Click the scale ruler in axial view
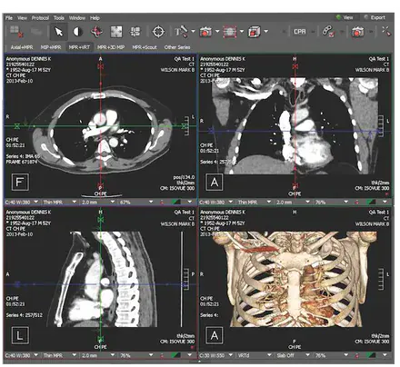The height and width of the screenshot is (367, 400). [x=185, y=126]
